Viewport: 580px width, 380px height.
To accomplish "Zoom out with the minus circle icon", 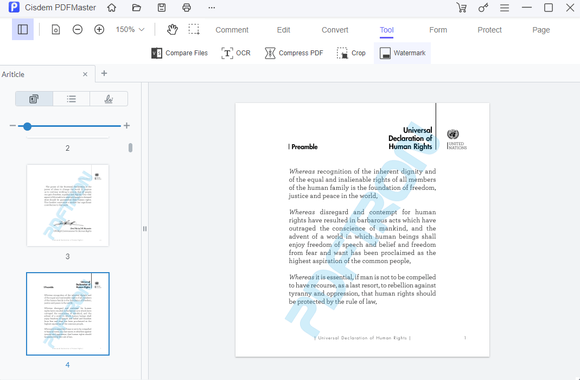I will 77,30.
